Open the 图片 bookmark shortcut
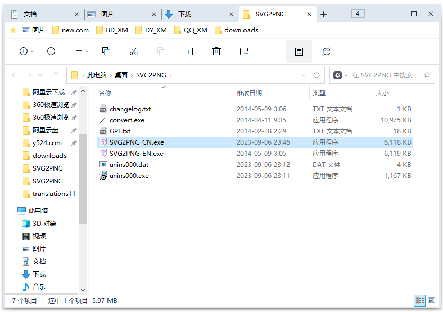443x312 pixels. tap(34, 30)
